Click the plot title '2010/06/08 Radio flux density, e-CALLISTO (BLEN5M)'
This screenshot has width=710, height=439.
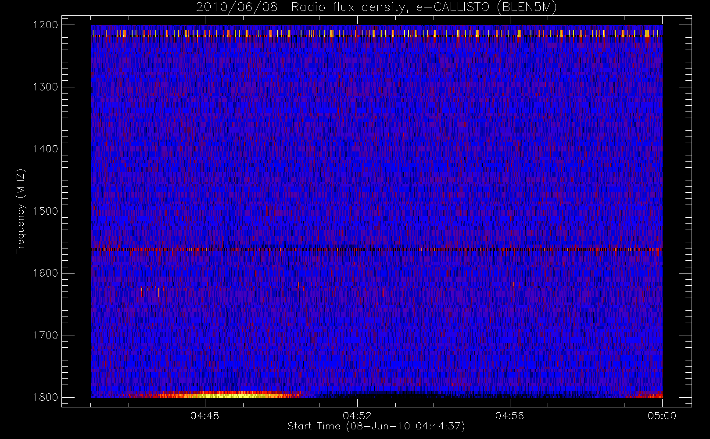pyautogui.click(x=377, y=7)
